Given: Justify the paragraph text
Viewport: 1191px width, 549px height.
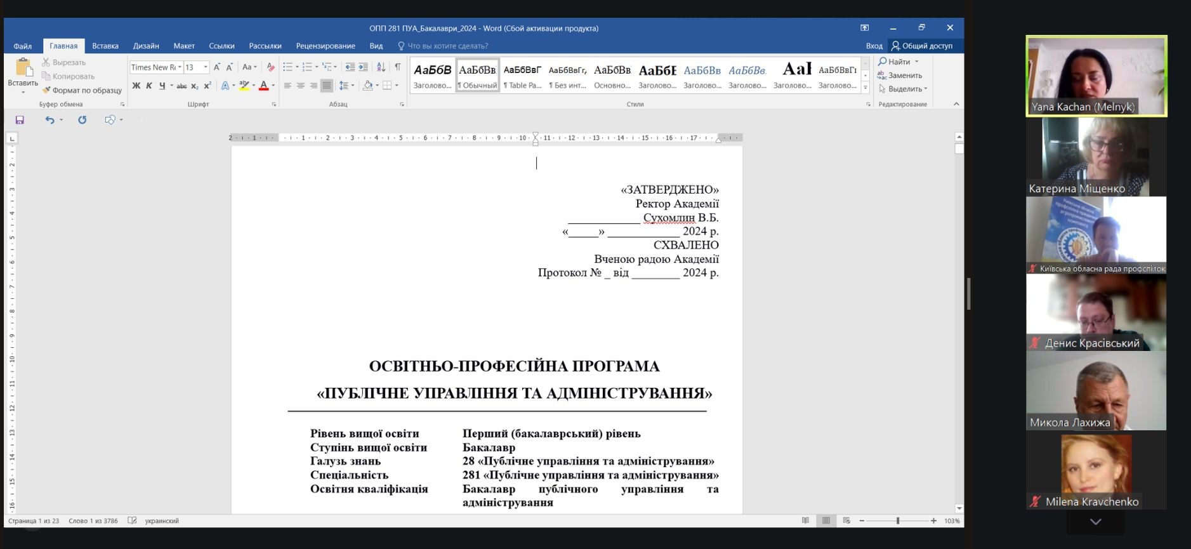Looking at the screenshot, I should tap(327, 86).
